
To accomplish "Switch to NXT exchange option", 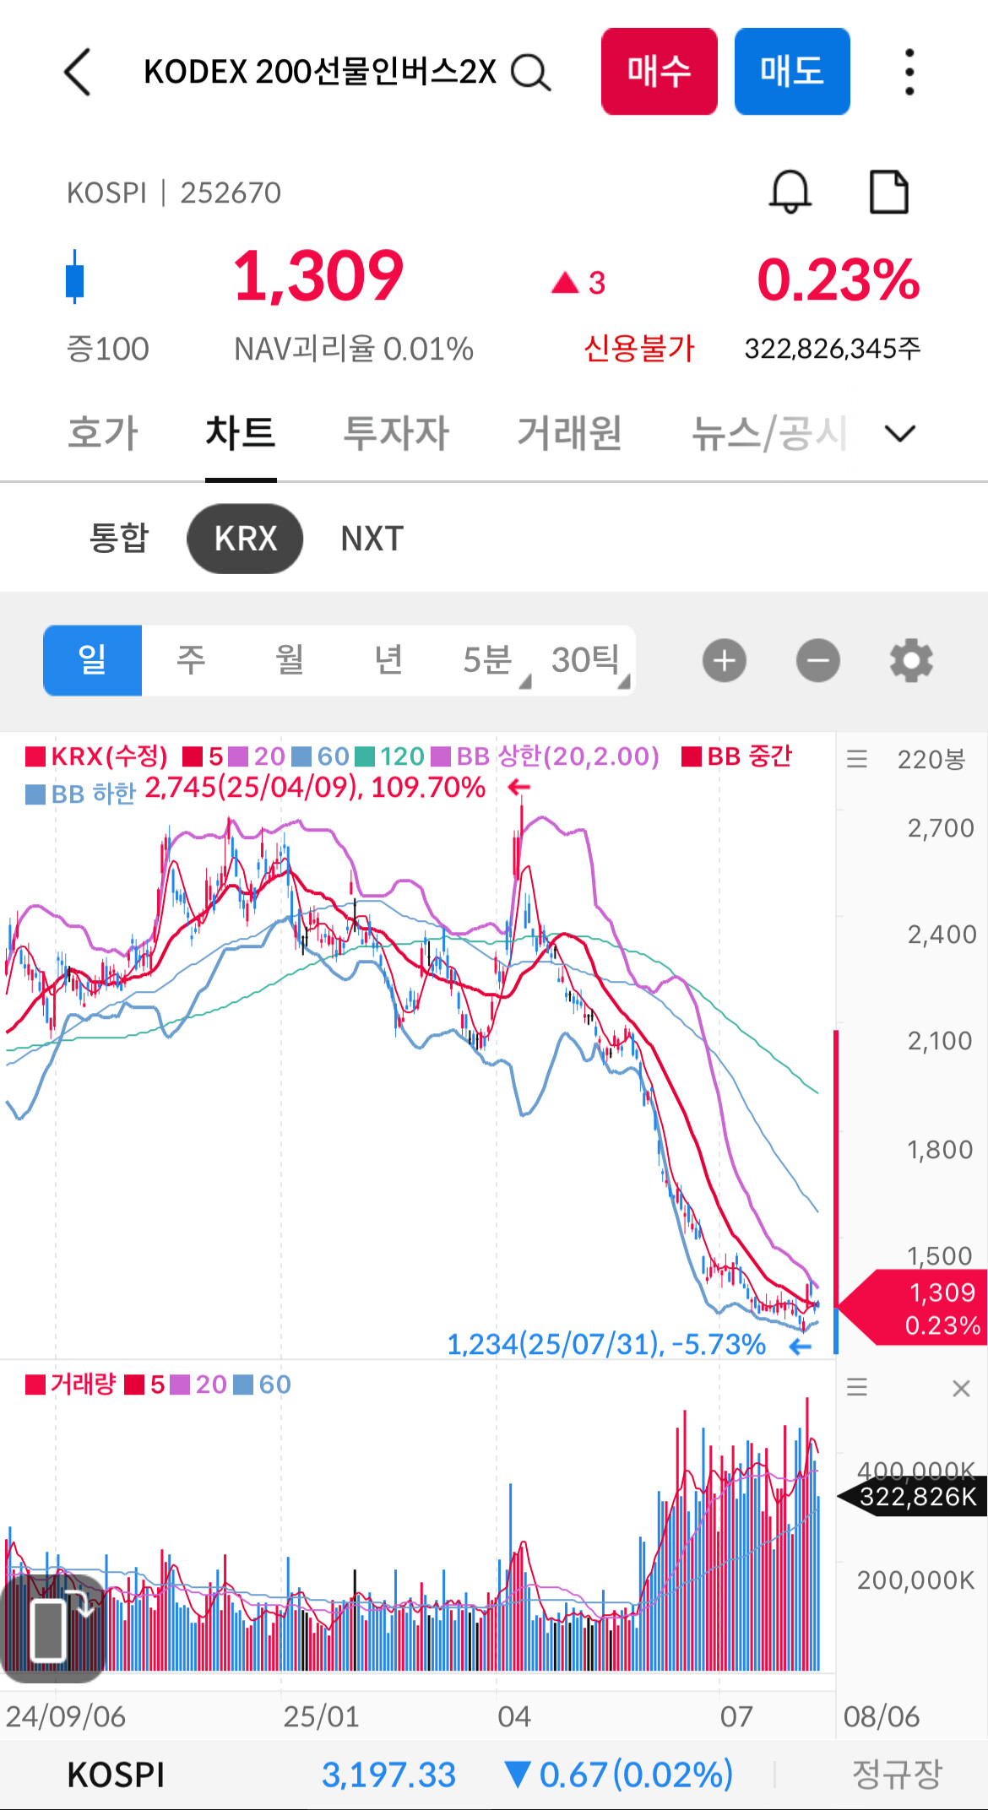I will point(372,539).
